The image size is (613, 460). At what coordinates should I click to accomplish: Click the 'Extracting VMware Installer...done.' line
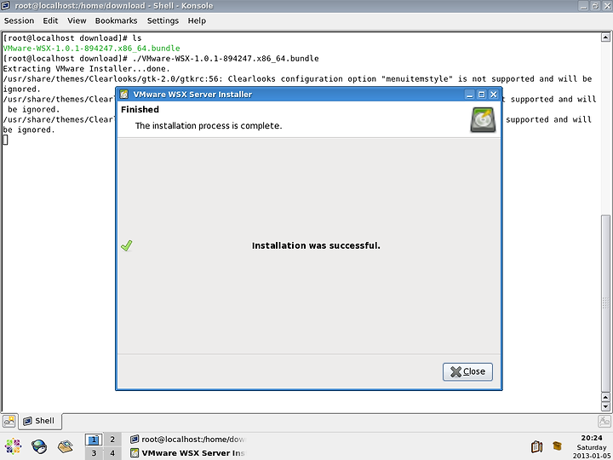tap(86, 68)
